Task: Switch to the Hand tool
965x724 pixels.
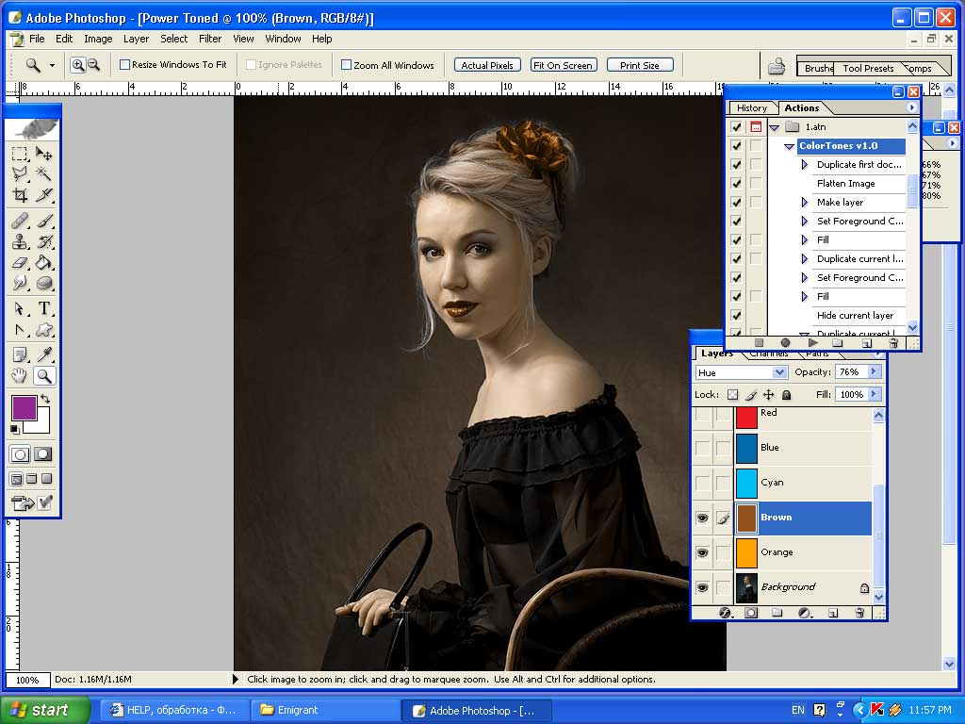Action: point(20,375)
